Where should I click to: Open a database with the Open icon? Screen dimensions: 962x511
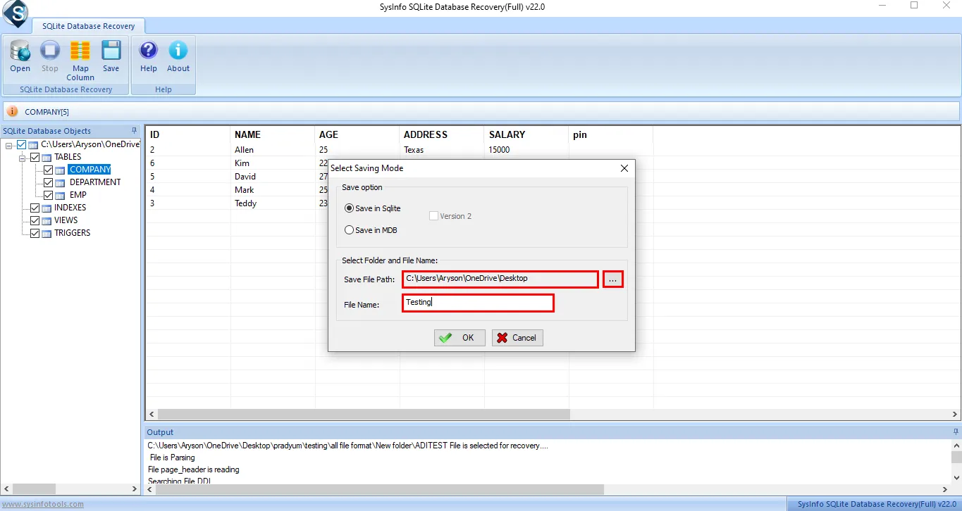(20, 56)
